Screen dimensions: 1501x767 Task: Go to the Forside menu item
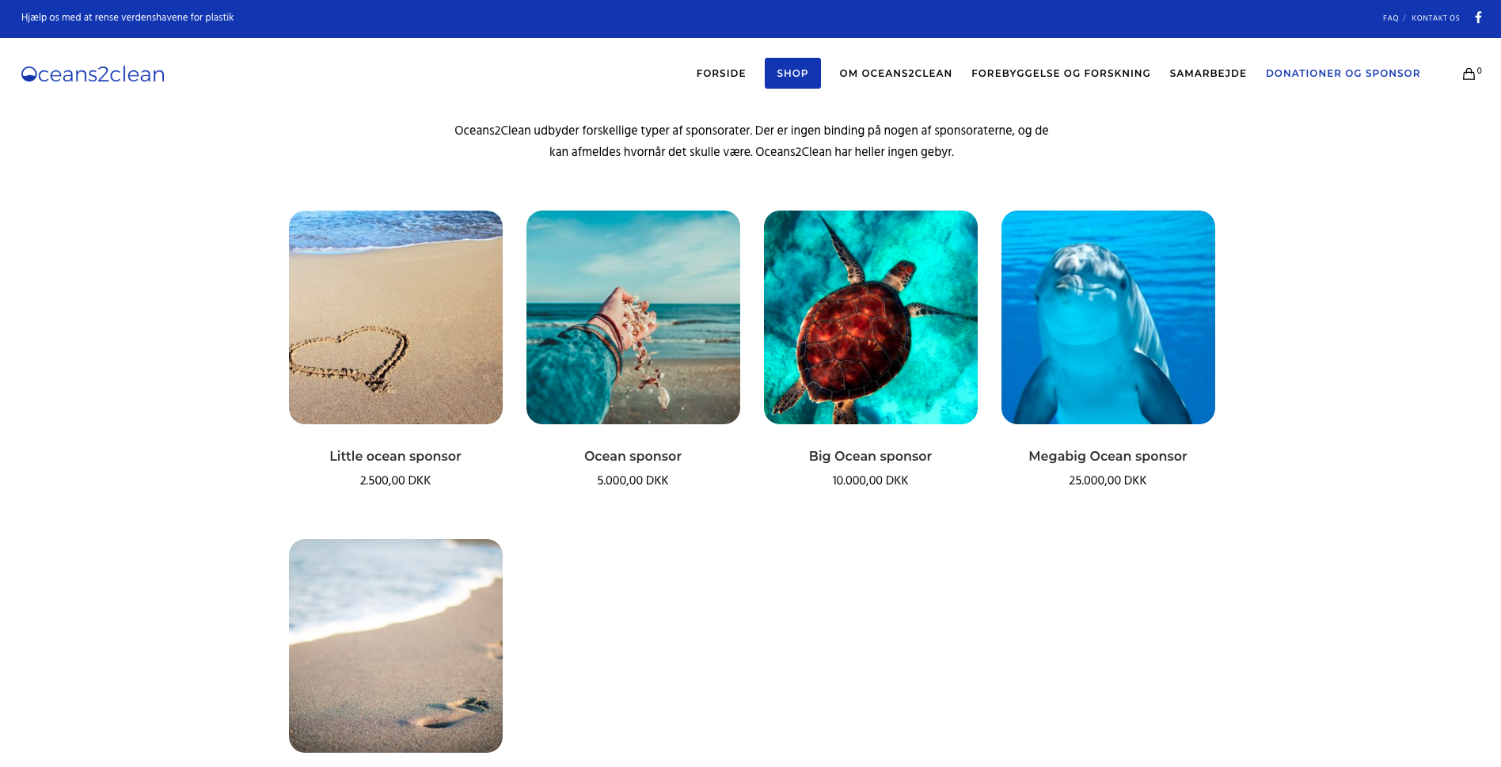(x=721, y=74)
